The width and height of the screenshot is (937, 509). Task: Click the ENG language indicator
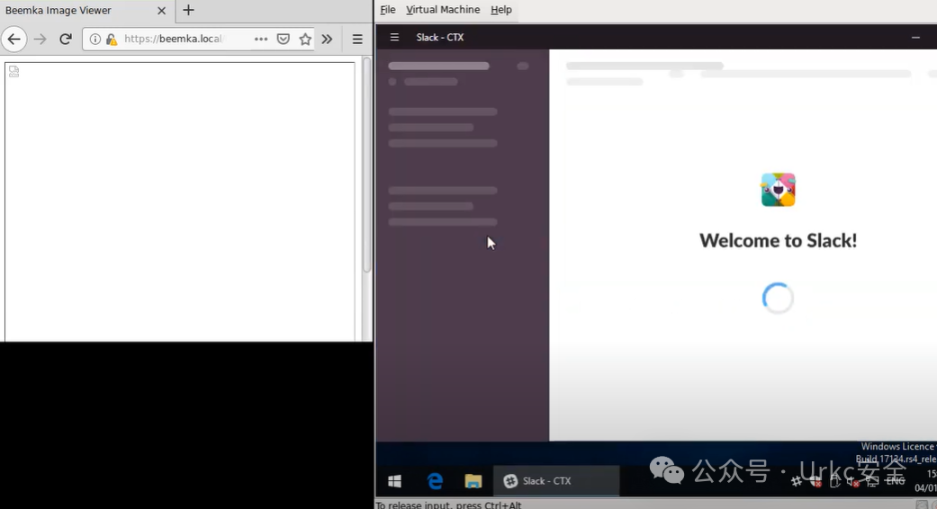pyautogui.click(x=895, y=481)
